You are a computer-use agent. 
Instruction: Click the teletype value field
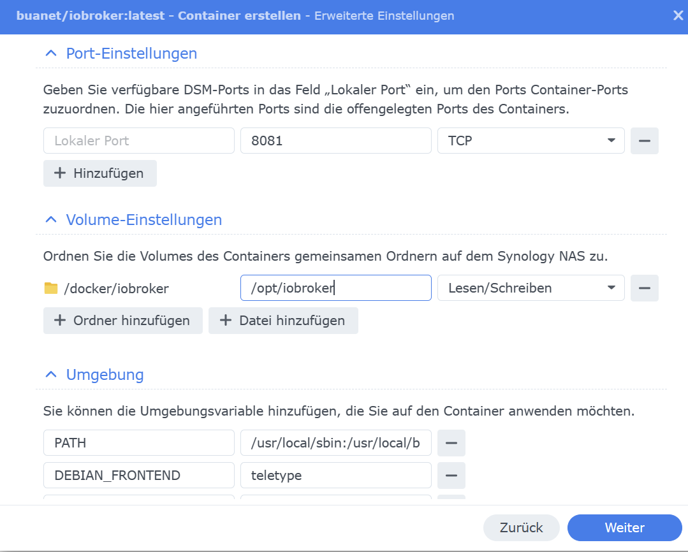pos(335,476)
